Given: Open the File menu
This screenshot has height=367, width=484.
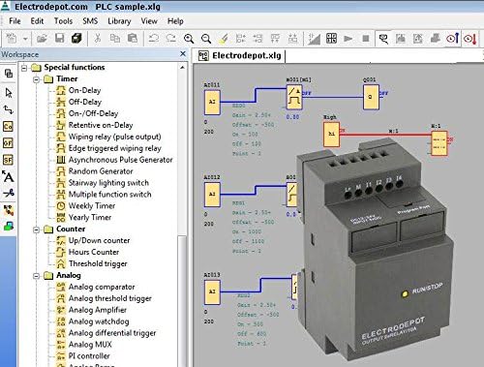Looking at the screenshot, I should (x=15, y=21).
